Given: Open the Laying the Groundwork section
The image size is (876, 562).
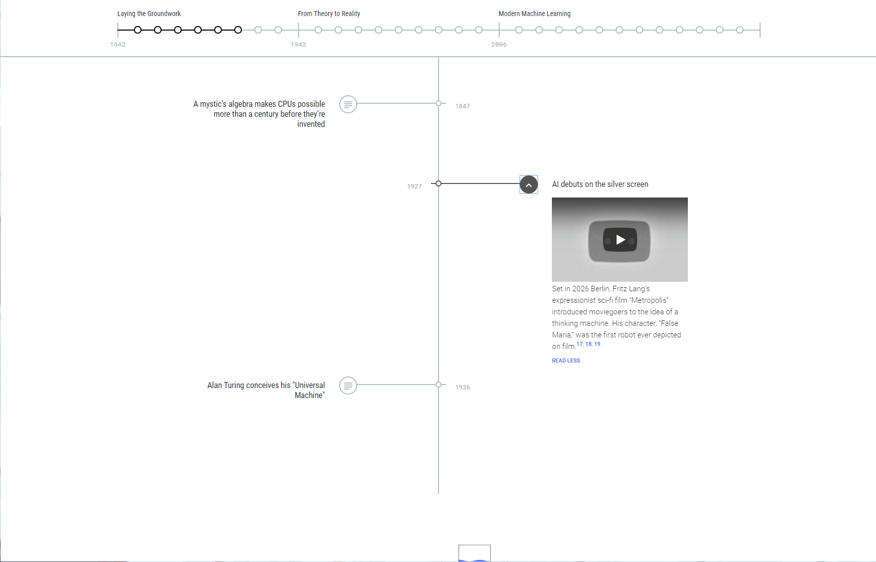Looking at the screenshot, I should (149, 14).
